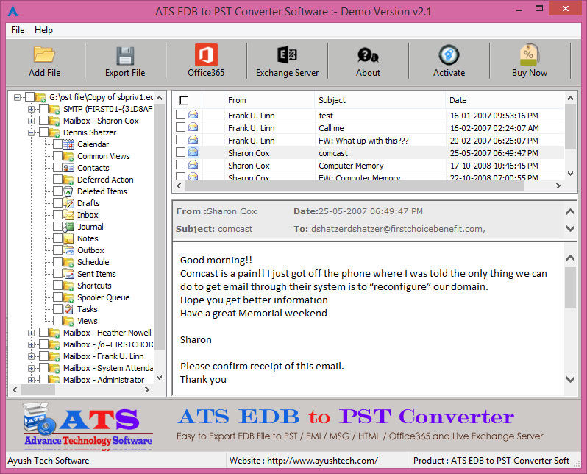Click the Add File folder icon
Screen dimensions: 587x474
[x=44, y=54]
